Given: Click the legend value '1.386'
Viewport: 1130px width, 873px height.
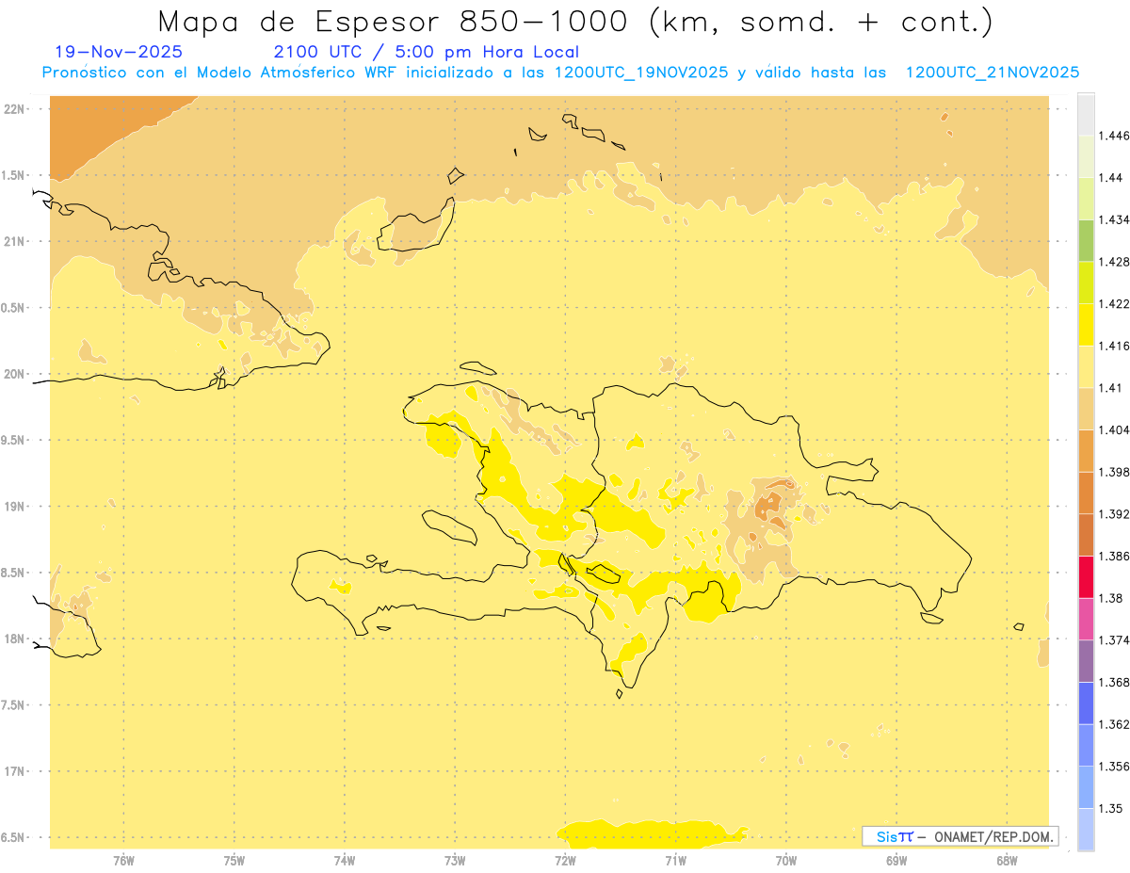Looking at the screenshot, I should point(1116,557).
